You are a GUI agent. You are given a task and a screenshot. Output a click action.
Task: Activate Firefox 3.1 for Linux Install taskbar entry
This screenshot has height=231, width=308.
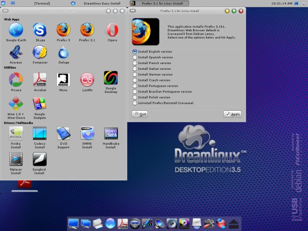click(159, 3)
